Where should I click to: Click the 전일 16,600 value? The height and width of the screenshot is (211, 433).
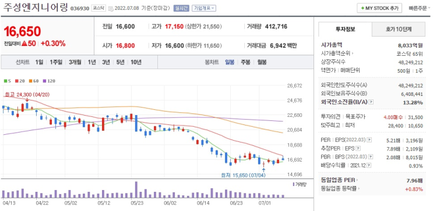[x=125, y=27]
